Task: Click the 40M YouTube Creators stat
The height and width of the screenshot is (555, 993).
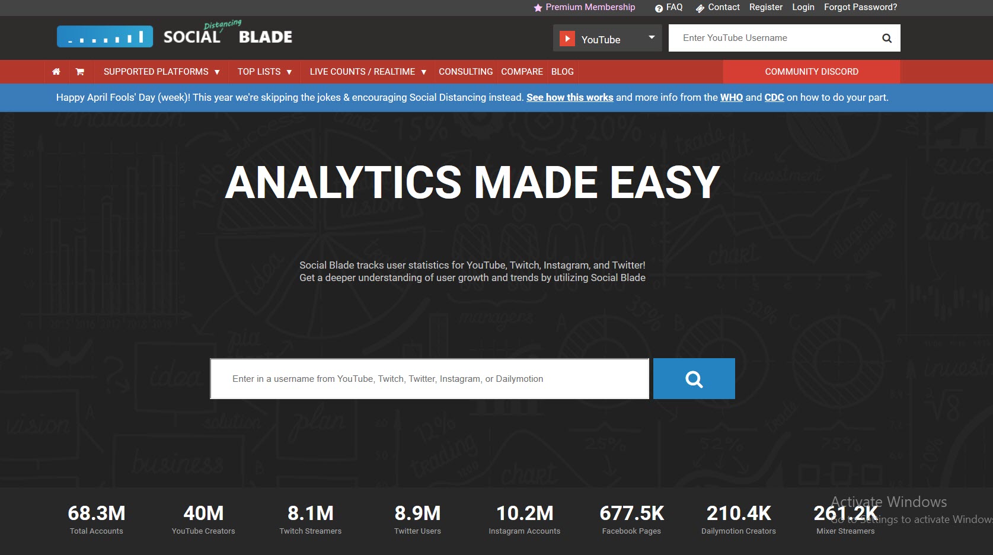Action: pyautogui.click(x=203, y=519)
